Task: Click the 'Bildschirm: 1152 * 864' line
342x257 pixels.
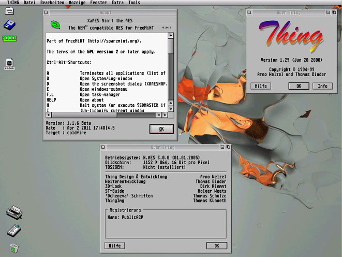Action: tap(157, 163)
